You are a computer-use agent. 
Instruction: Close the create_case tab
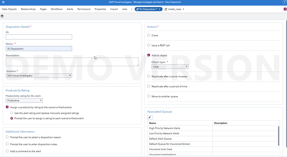point(183,9)
